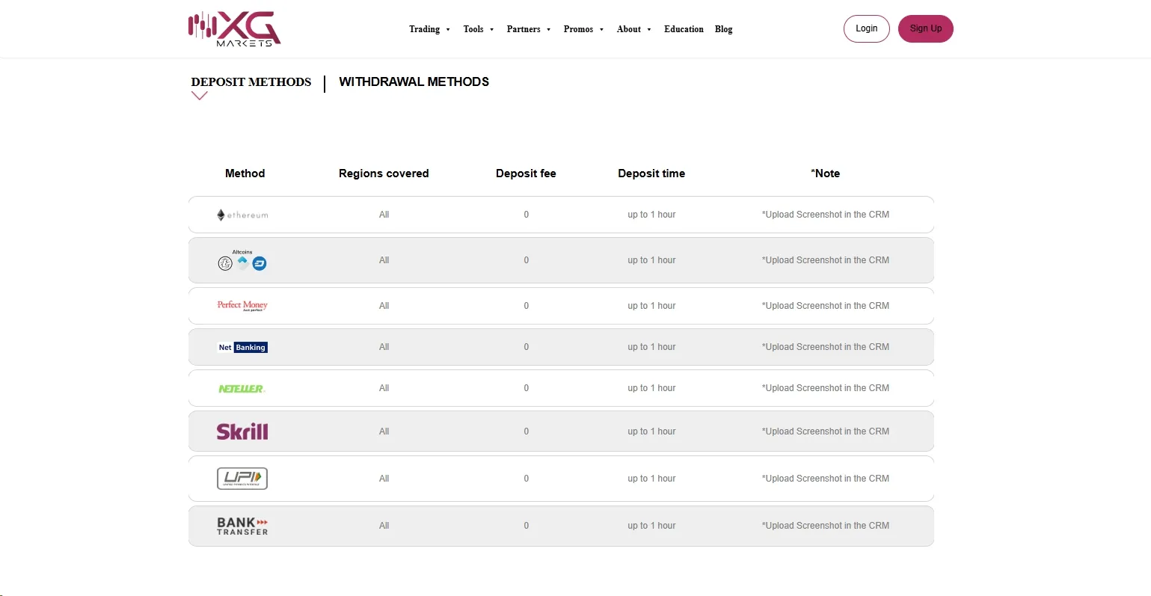Open the Blog page
Screen dimensions: 1151x596
723,29
